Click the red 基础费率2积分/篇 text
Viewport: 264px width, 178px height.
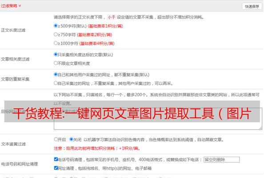coord(95,35)
